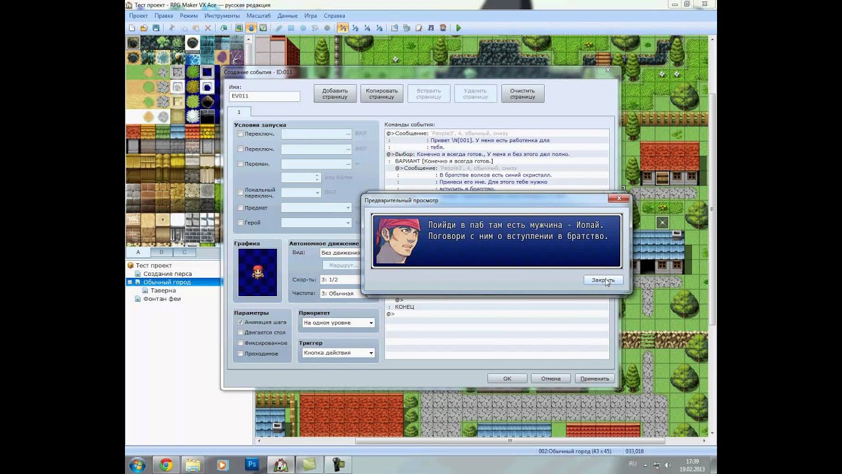Open the Триггер dropdown
The height and width of the screenshot is (474, 842).
pyautogui.click(x=338, y=353)
